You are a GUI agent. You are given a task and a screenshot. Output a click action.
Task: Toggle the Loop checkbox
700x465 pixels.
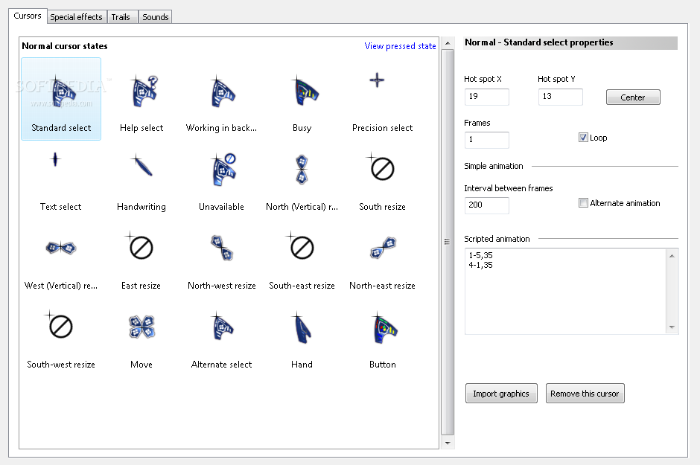click(583, 138)
